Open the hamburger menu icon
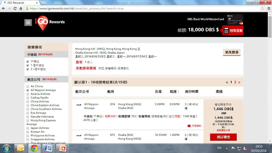The image size is (272, 153). click(x=28, y=23)
